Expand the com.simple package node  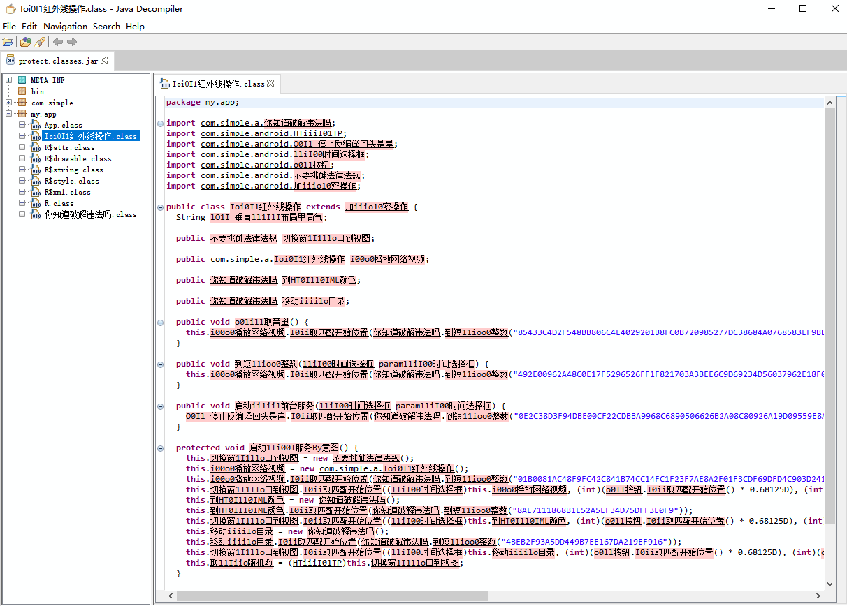(9, 103)
